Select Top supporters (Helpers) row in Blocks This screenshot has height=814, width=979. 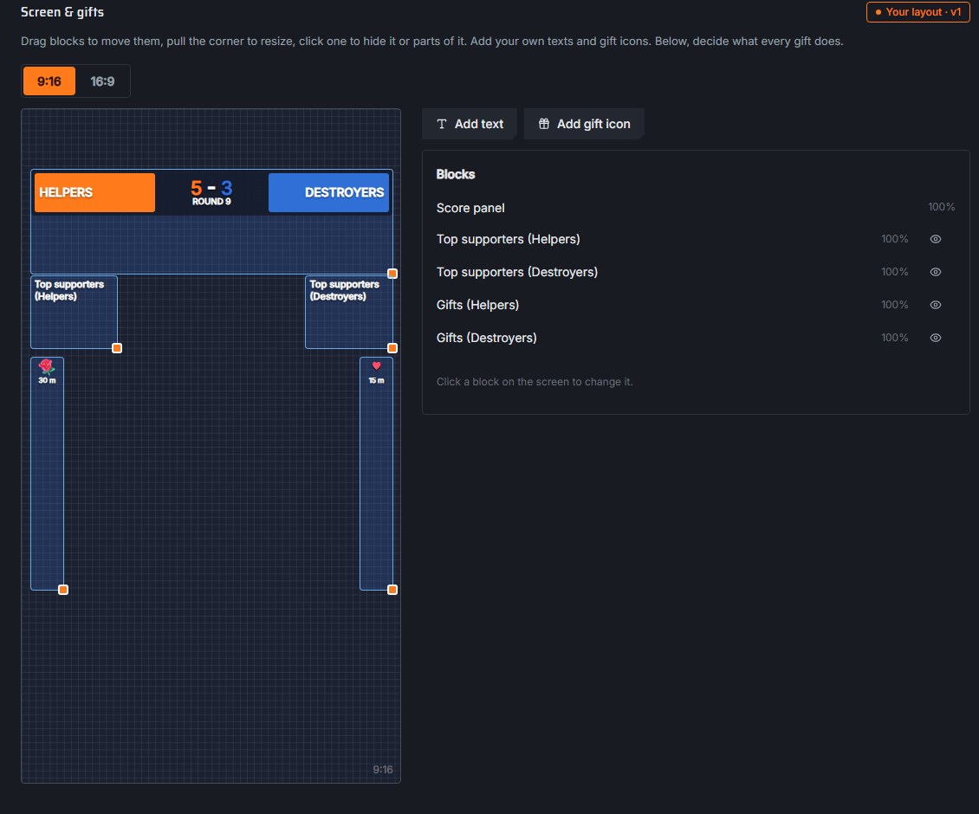[x=696, y=239]
